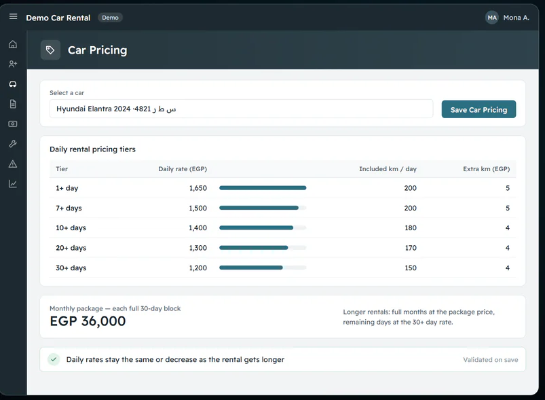Click included km 150
Viewport: 545px width, 400px height.
point(411,268)
